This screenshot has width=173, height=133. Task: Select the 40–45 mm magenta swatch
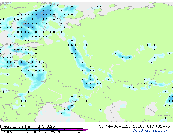point(74,129)
